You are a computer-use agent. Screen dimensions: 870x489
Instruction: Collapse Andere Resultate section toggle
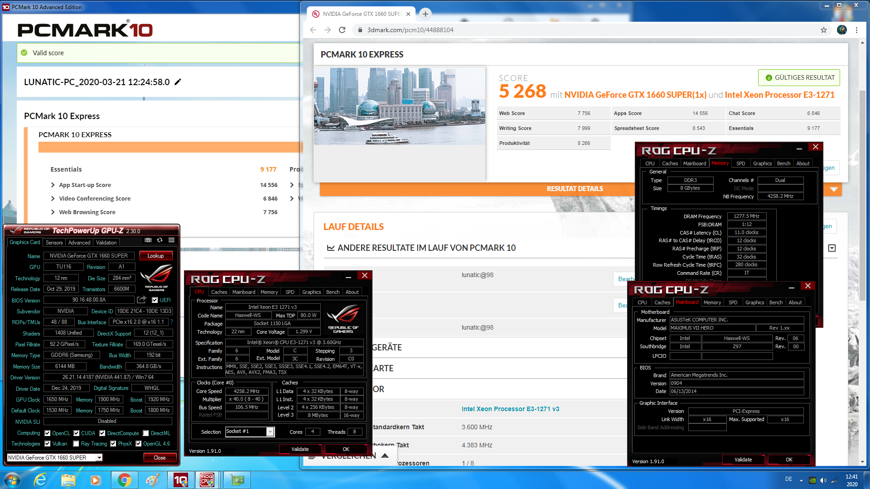coord(832,248)
